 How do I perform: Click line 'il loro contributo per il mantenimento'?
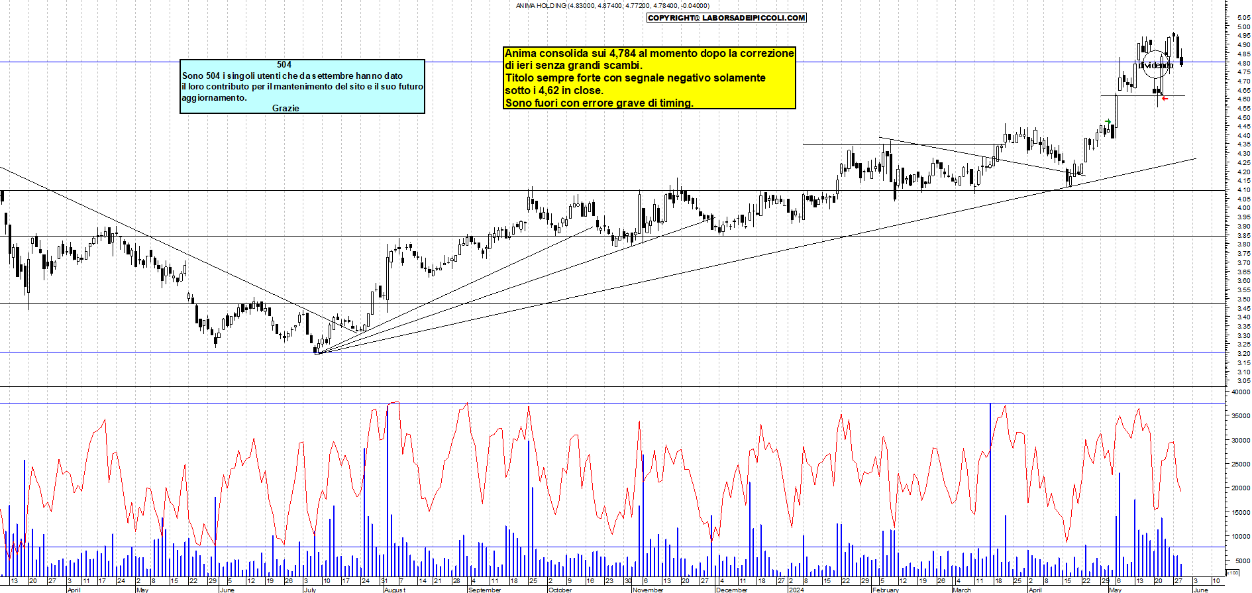pyautogui.click(x=303, y=86)
